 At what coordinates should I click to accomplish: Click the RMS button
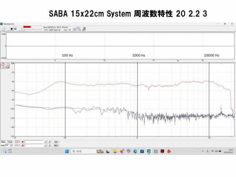click(56, 146)
